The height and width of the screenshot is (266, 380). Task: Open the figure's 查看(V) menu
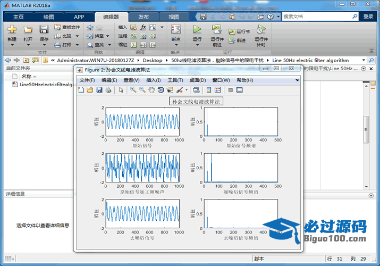(131, 80)
